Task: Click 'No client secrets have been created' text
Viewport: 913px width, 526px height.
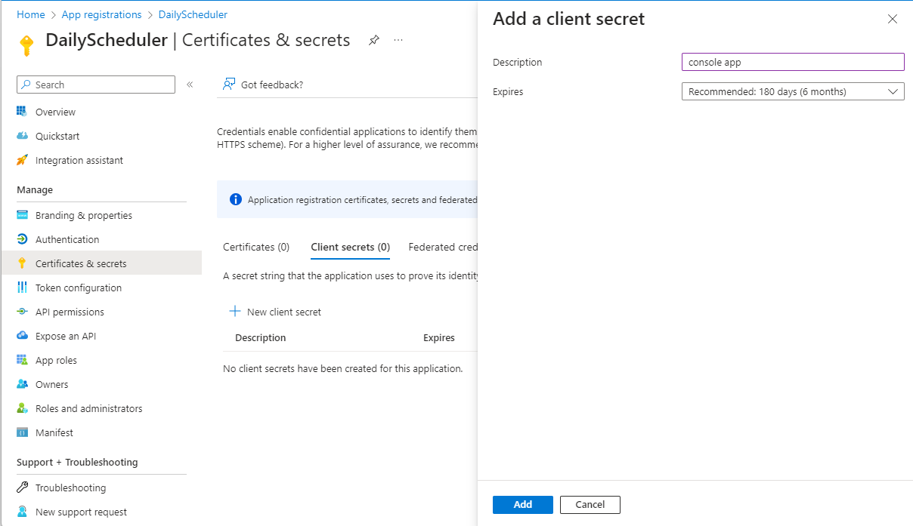Action: (x=342, y=368)
